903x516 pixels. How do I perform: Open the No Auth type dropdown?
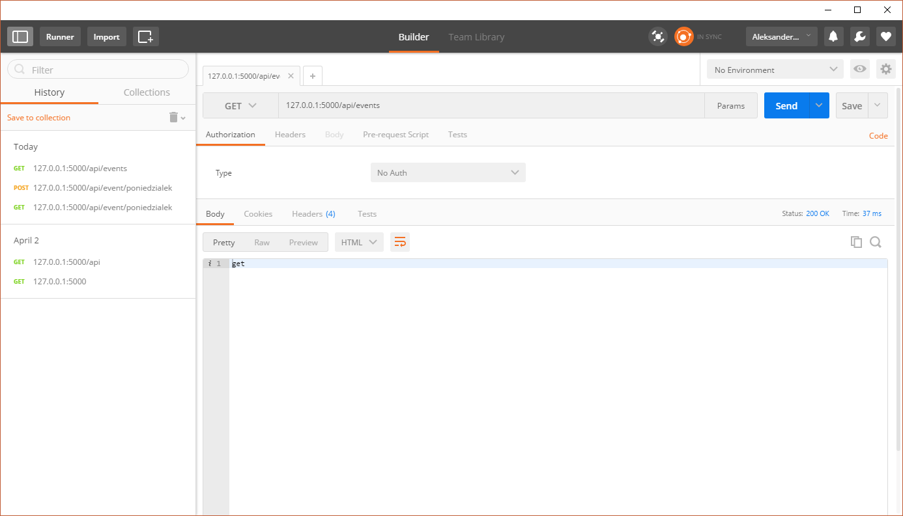click(448, 172)
